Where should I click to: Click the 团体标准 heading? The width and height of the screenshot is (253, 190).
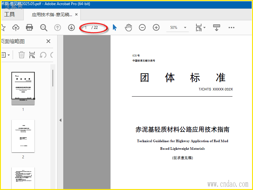click(x=182, y=78)
